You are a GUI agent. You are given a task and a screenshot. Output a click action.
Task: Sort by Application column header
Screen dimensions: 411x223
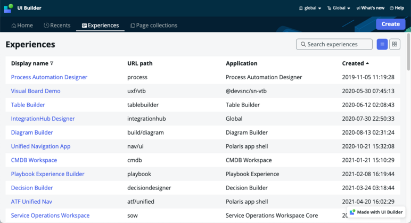(241, 63)
